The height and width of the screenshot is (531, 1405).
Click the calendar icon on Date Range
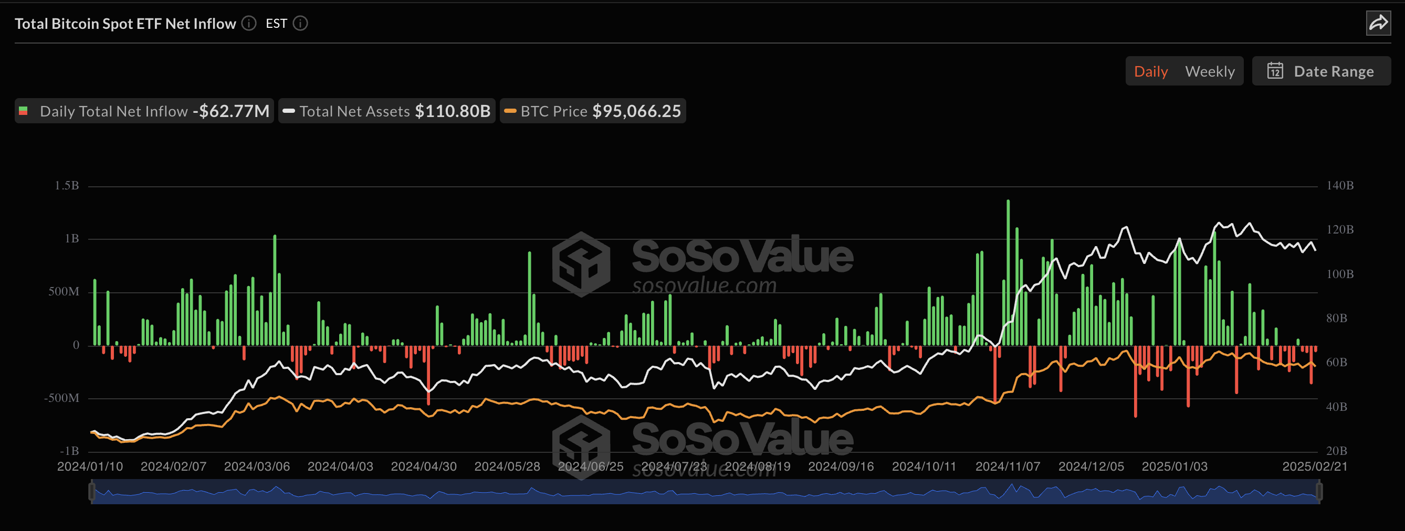click(x=1275, y=71)
